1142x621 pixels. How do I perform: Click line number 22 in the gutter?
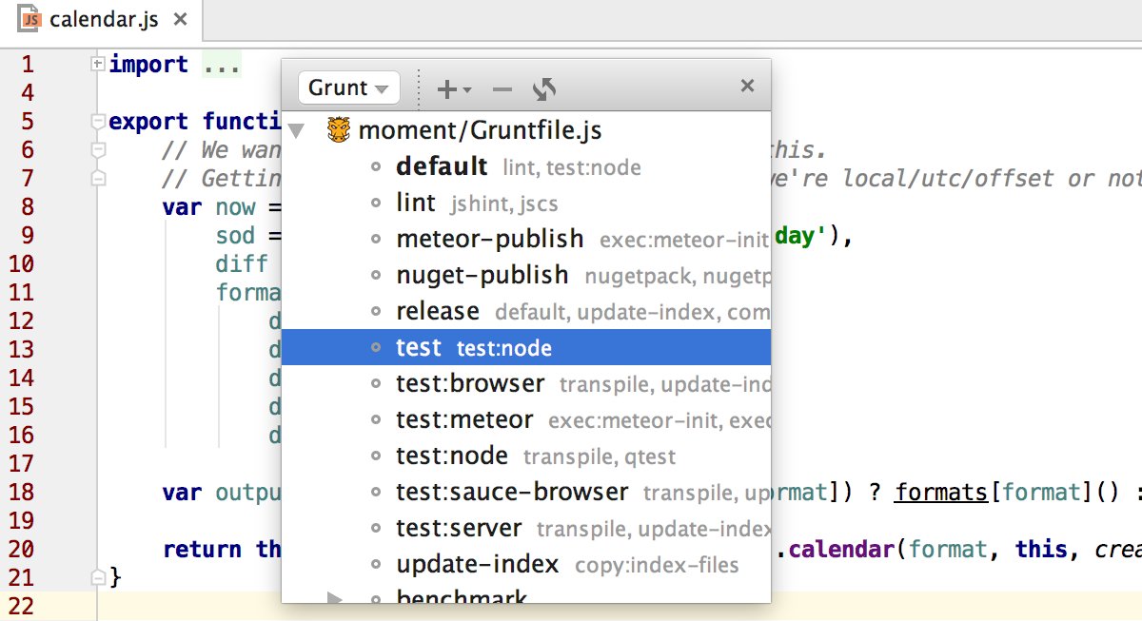click(x=21, y=607)
